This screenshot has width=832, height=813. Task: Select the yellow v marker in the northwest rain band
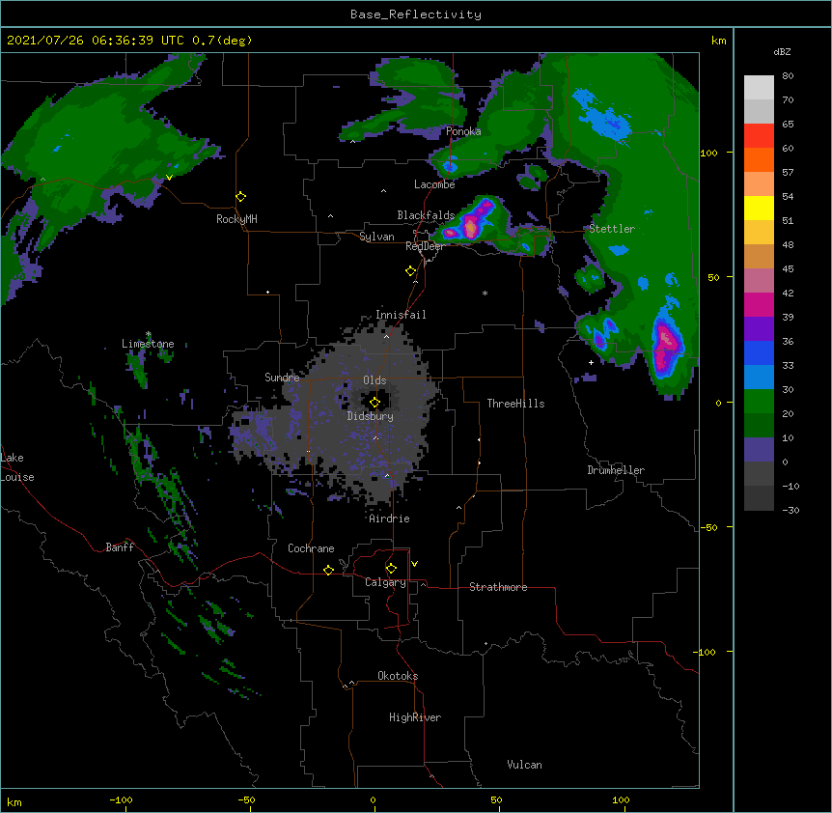[x=169, y=178]
